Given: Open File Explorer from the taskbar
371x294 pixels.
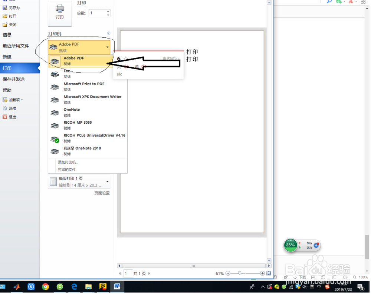Looking at the screenshot, I should coord(89,287).
